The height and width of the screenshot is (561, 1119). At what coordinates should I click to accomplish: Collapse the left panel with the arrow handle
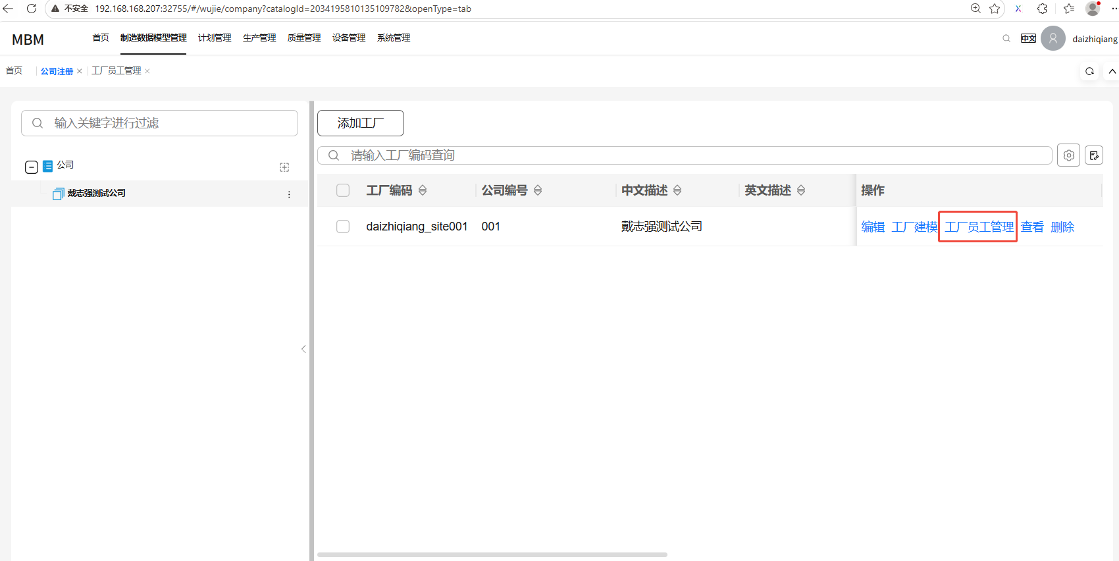303,349
